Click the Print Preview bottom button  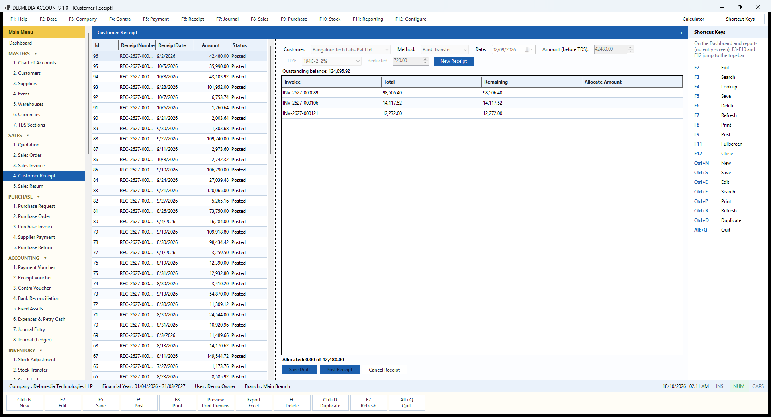point(215,403)
